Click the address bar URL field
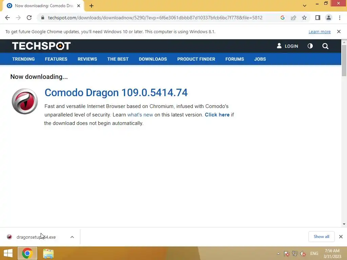347x260 pixels. click(155, 18)
